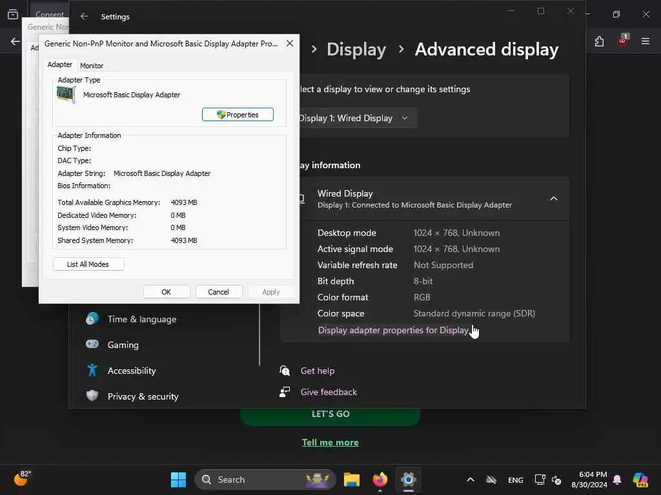Open the browser hamburger menu

coord(646,41)
